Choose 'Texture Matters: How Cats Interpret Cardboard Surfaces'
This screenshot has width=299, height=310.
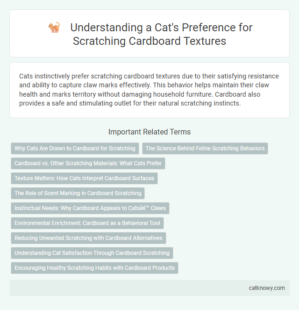pos(84,178)
